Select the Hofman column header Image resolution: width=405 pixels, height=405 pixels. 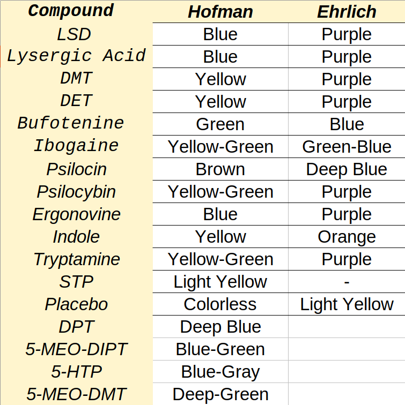point(220,11)
